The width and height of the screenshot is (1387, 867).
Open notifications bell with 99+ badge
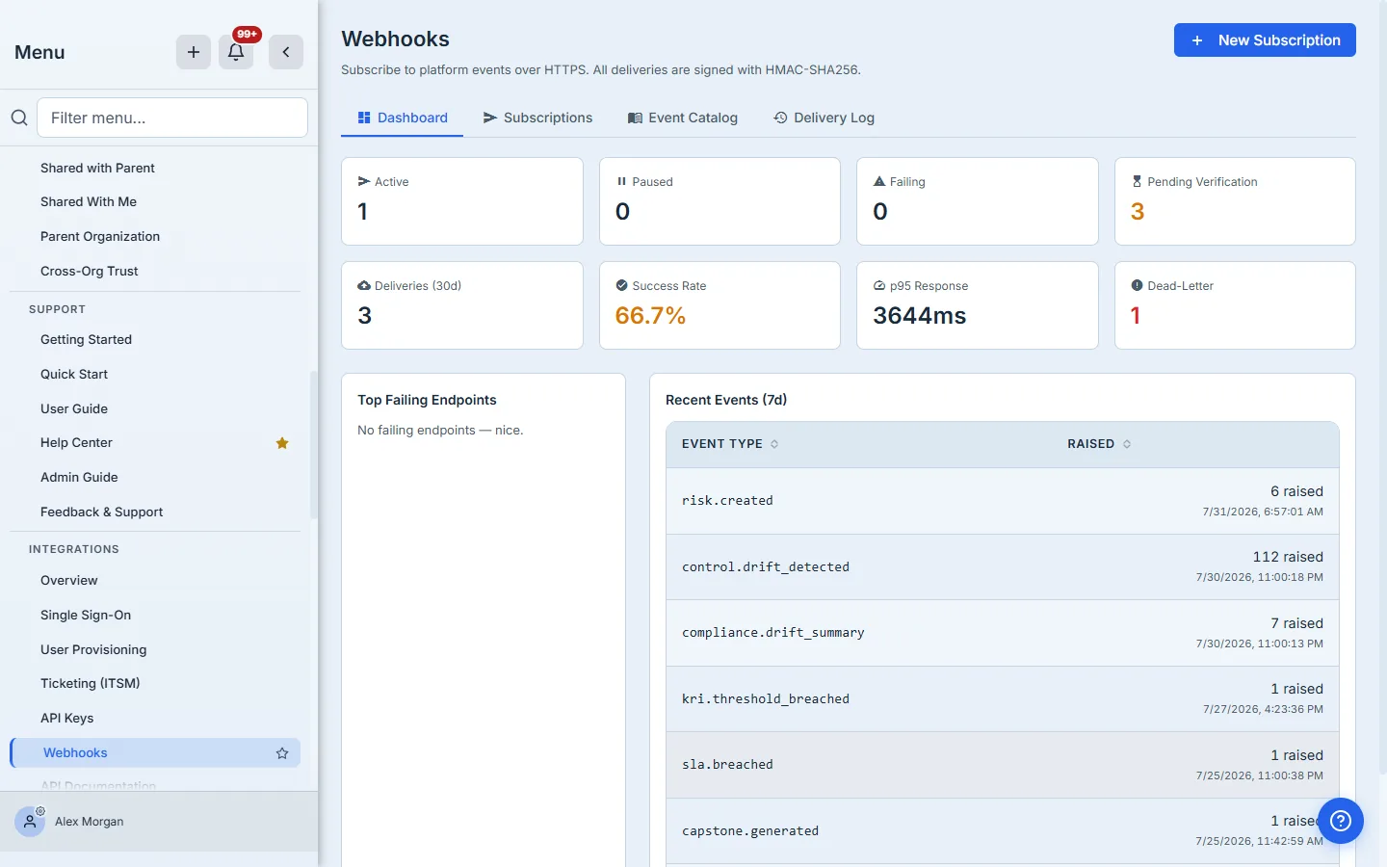(x=236, y=52)
